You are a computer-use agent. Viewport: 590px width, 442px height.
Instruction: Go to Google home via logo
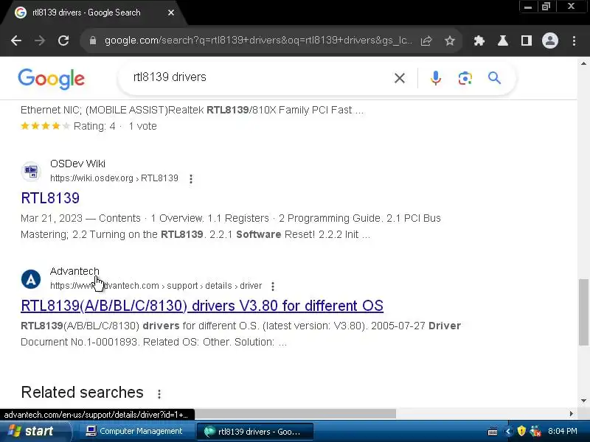coord(51,79)
